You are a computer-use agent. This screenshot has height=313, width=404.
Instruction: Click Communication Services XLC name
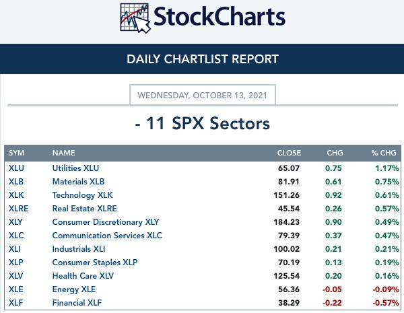(x=107, y=236)
